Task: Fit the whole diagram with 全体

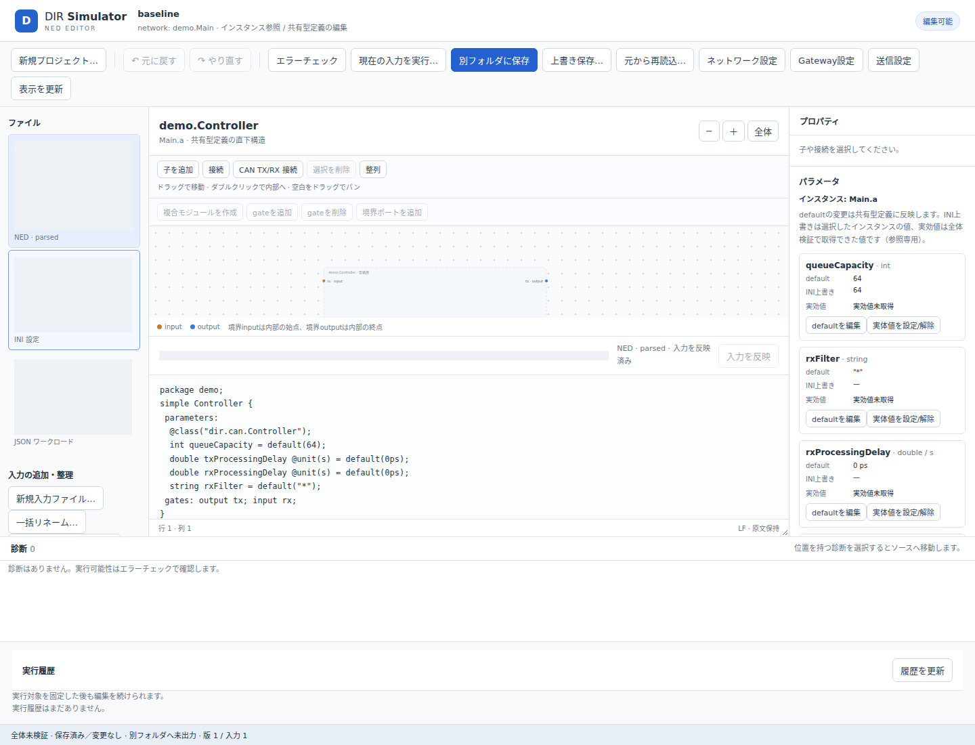Action: (763, 131)
